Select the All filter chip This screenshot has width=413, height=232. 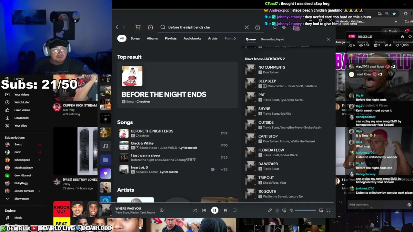coord(122,38)
